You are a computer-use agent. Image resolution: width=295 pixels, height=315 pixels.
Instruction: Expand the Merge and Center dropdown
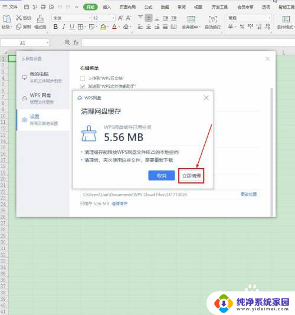click(199, 27)
